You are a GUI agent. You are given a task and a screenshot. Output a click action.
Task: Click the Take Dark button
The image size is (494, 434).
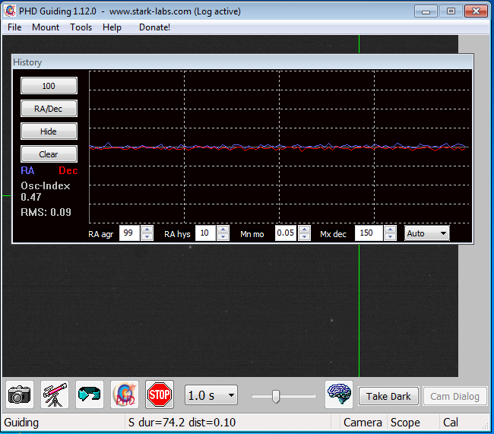click(388, 396)
